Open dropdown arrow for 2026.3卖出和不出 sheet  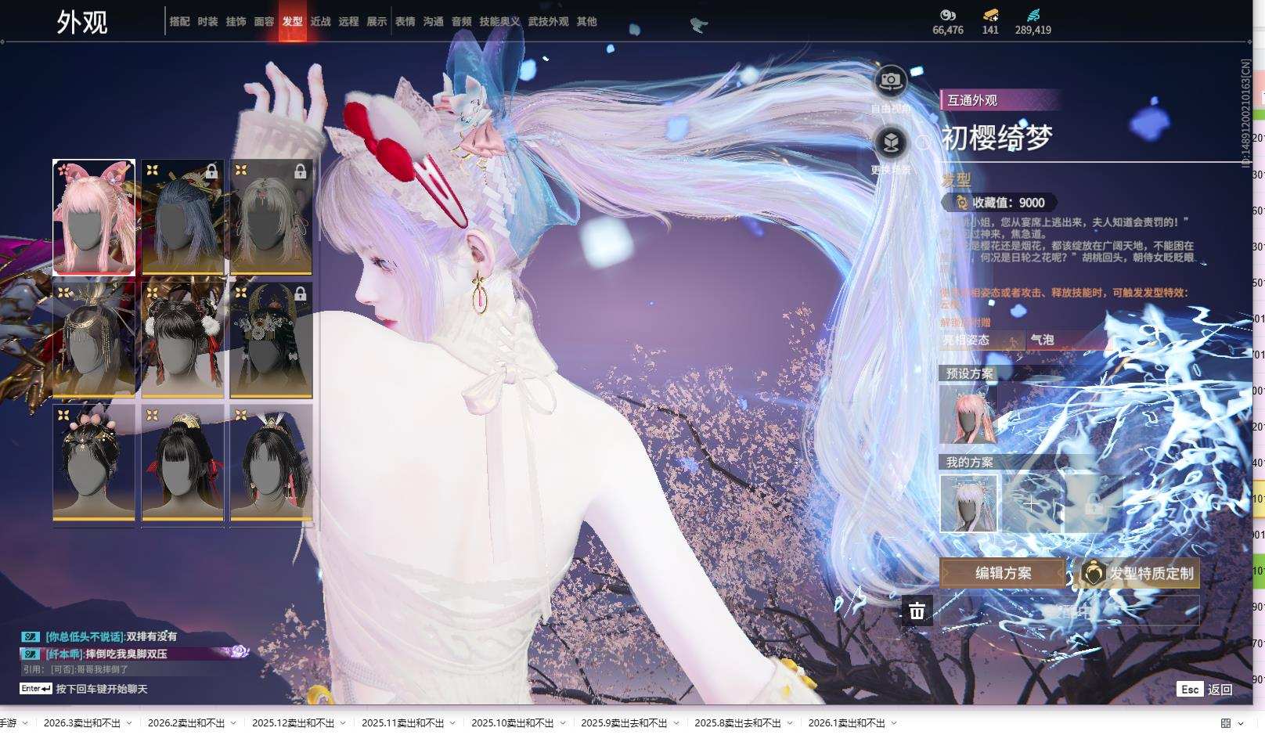point(129,723)
